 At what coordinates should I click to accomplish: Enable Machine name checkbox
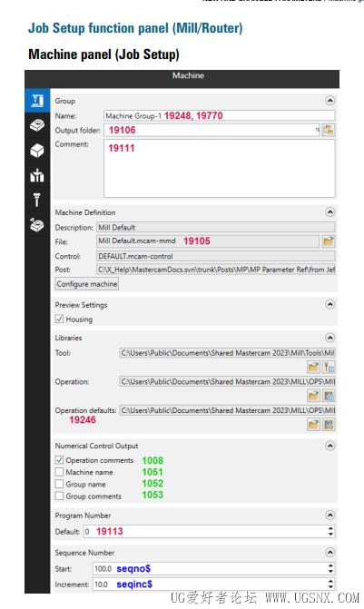59,472
